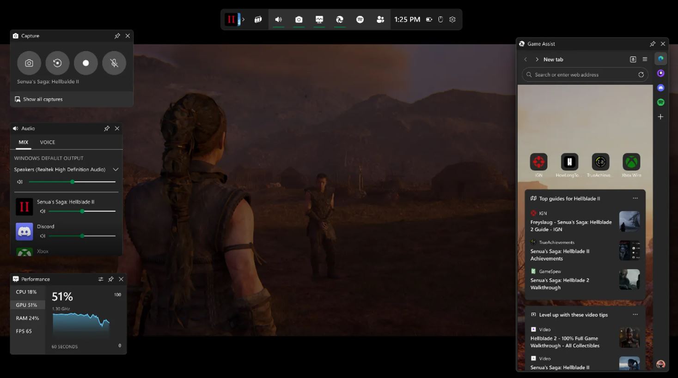Switch to the VOICE tab in Audio
The height and width of the screenshot is (378, 678).
click(47, 142)
